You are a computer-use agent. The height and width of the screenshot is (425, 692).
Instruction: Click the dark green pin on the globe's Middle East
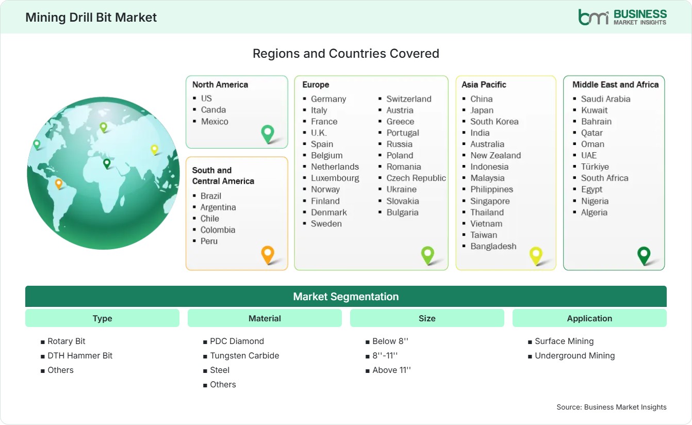(107, 164)
